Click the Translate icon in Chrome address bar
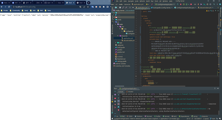Image resolution: width=222 pixels, height=120 pixels. (x=81, y=7)
